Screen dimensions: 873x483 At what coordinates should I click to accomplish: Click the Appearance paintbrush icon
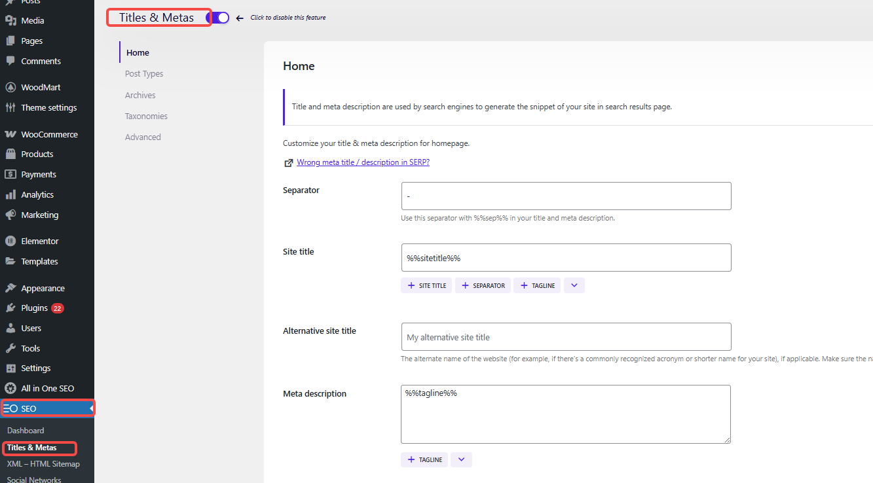tap(10, 288)
